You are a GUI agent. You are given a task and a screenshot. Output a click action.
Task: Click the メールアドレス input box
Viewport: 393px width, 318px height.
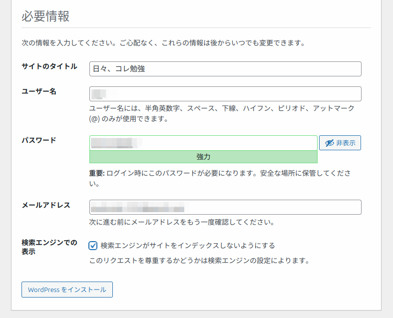pos(225,207)
